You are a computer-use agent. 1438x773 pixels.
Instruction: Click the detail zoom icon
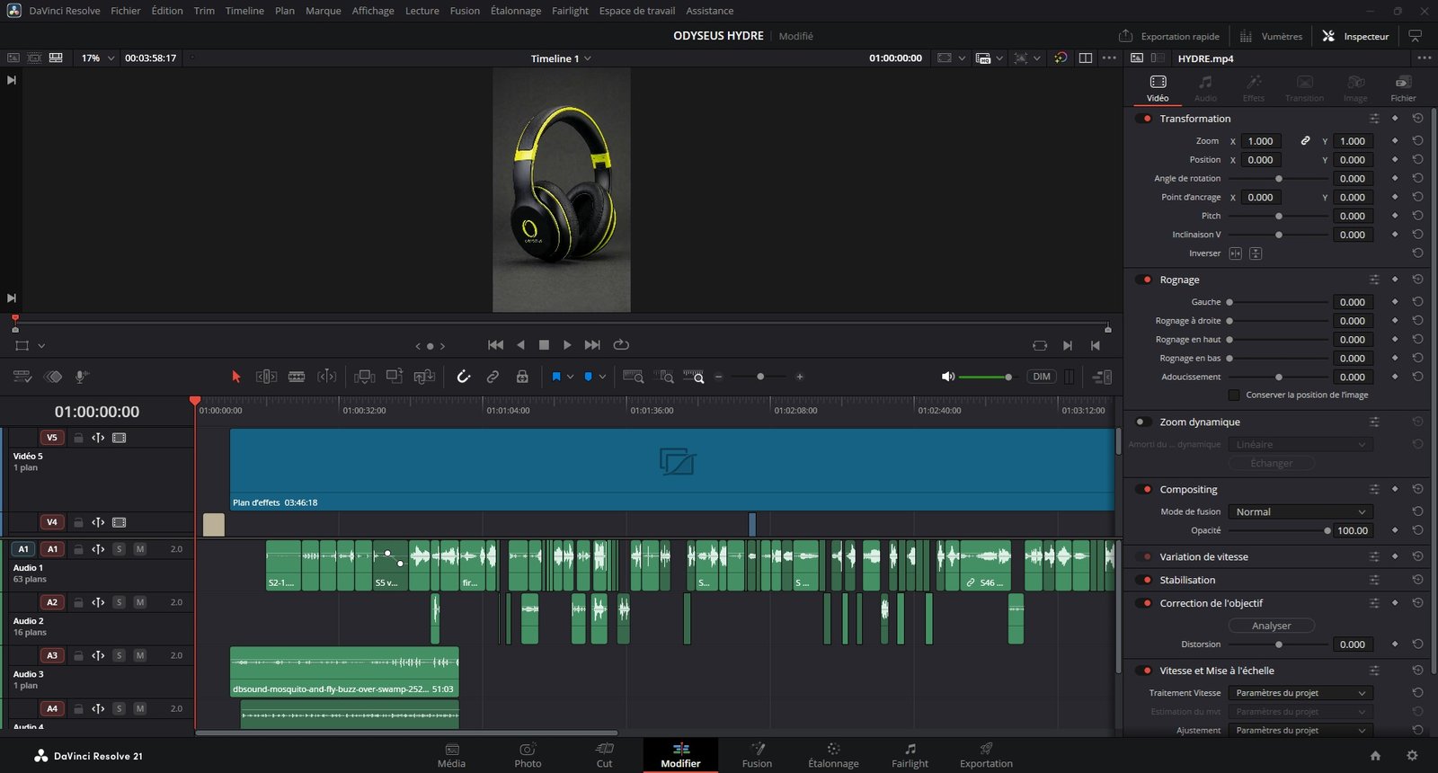coord(664,377)
